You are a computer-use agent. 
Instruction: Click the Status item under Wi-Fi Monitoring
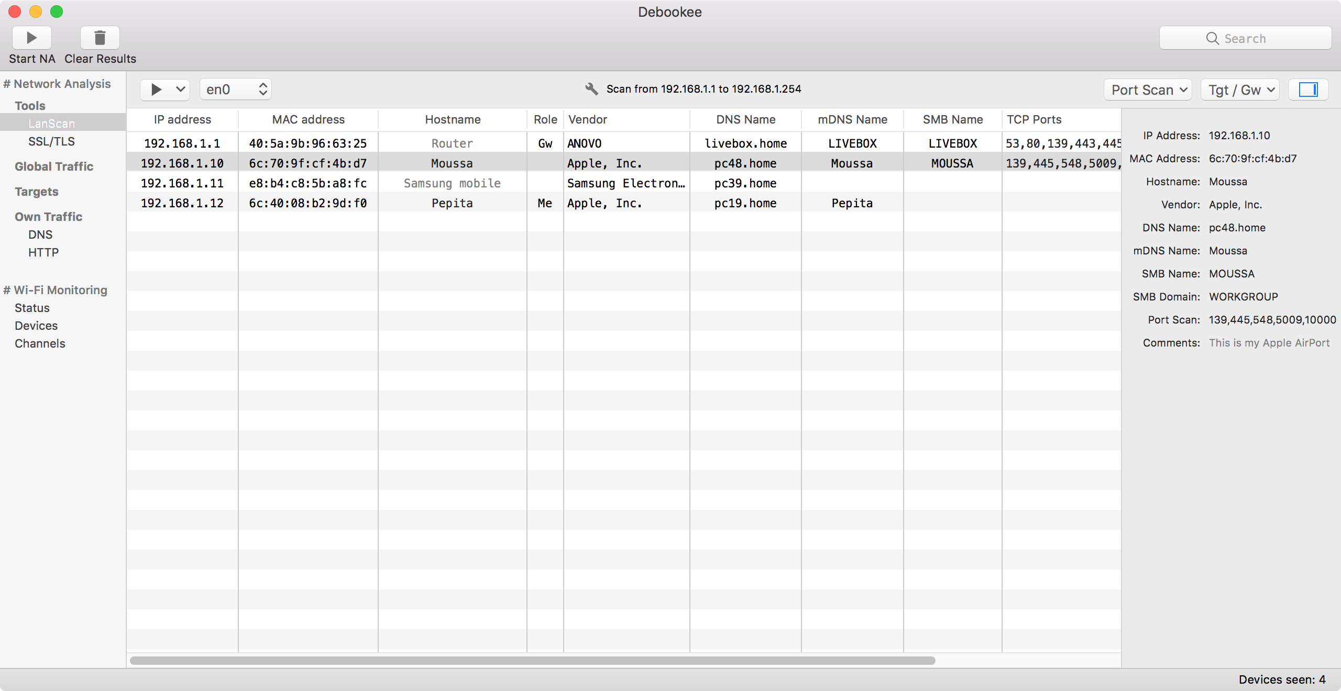31,308
